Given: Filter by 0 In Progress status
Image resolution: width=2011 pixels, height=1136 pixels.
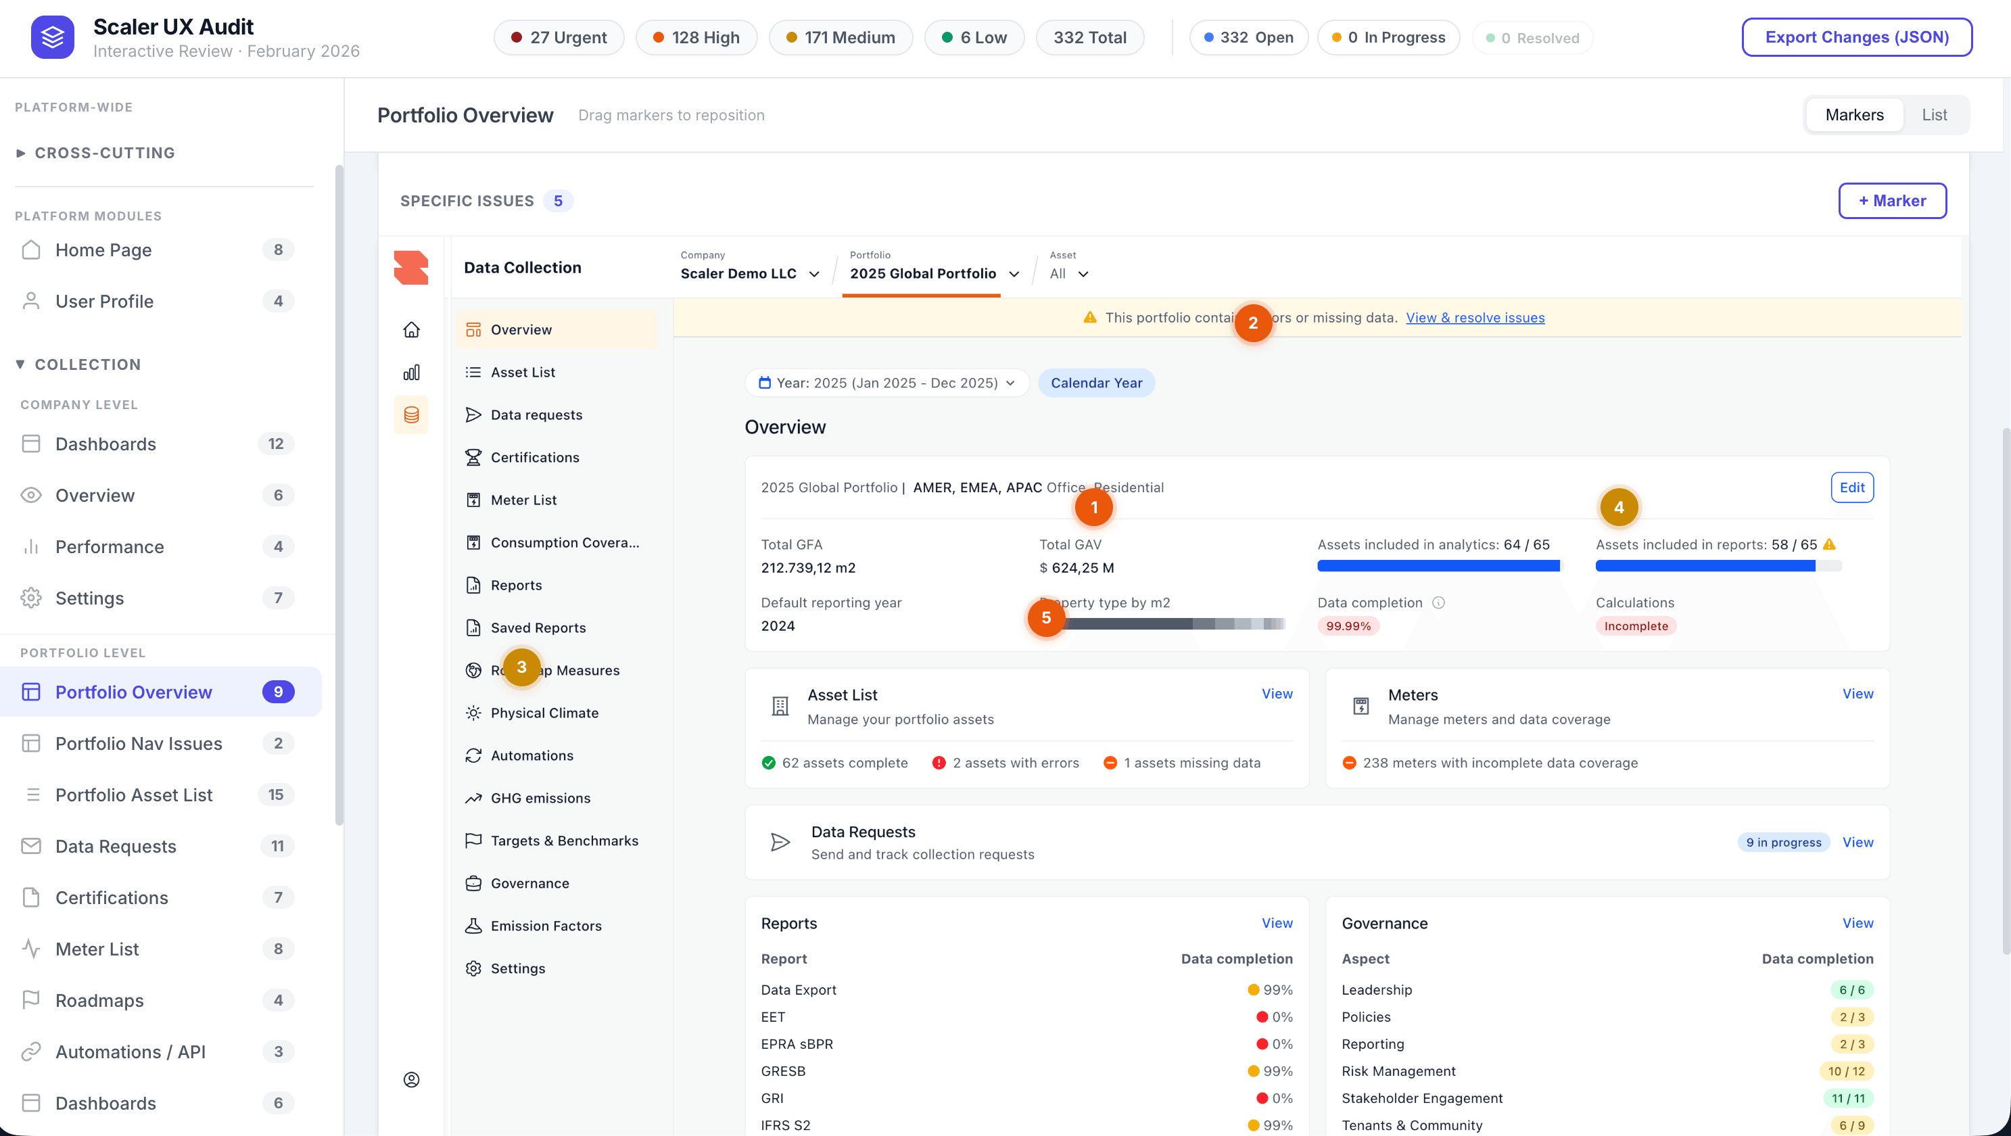Looking at the screenshot, I should tap(1388, 37).
